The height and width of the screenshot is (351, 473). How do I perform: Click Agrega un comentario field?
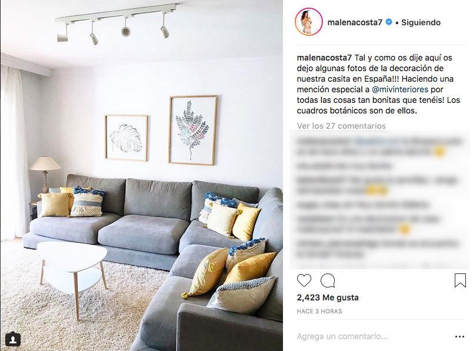pos(342,336)
